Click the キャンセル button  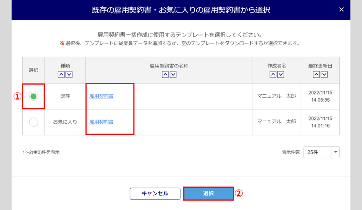click(x=155, y=193)
